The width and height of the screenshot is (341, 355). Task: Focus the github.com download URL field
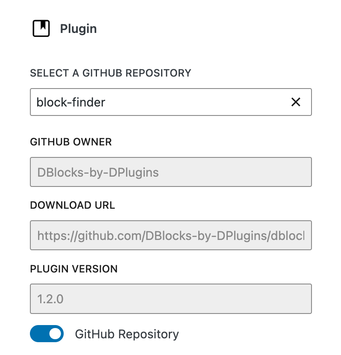pyautogui.click(x=171, y=235)
